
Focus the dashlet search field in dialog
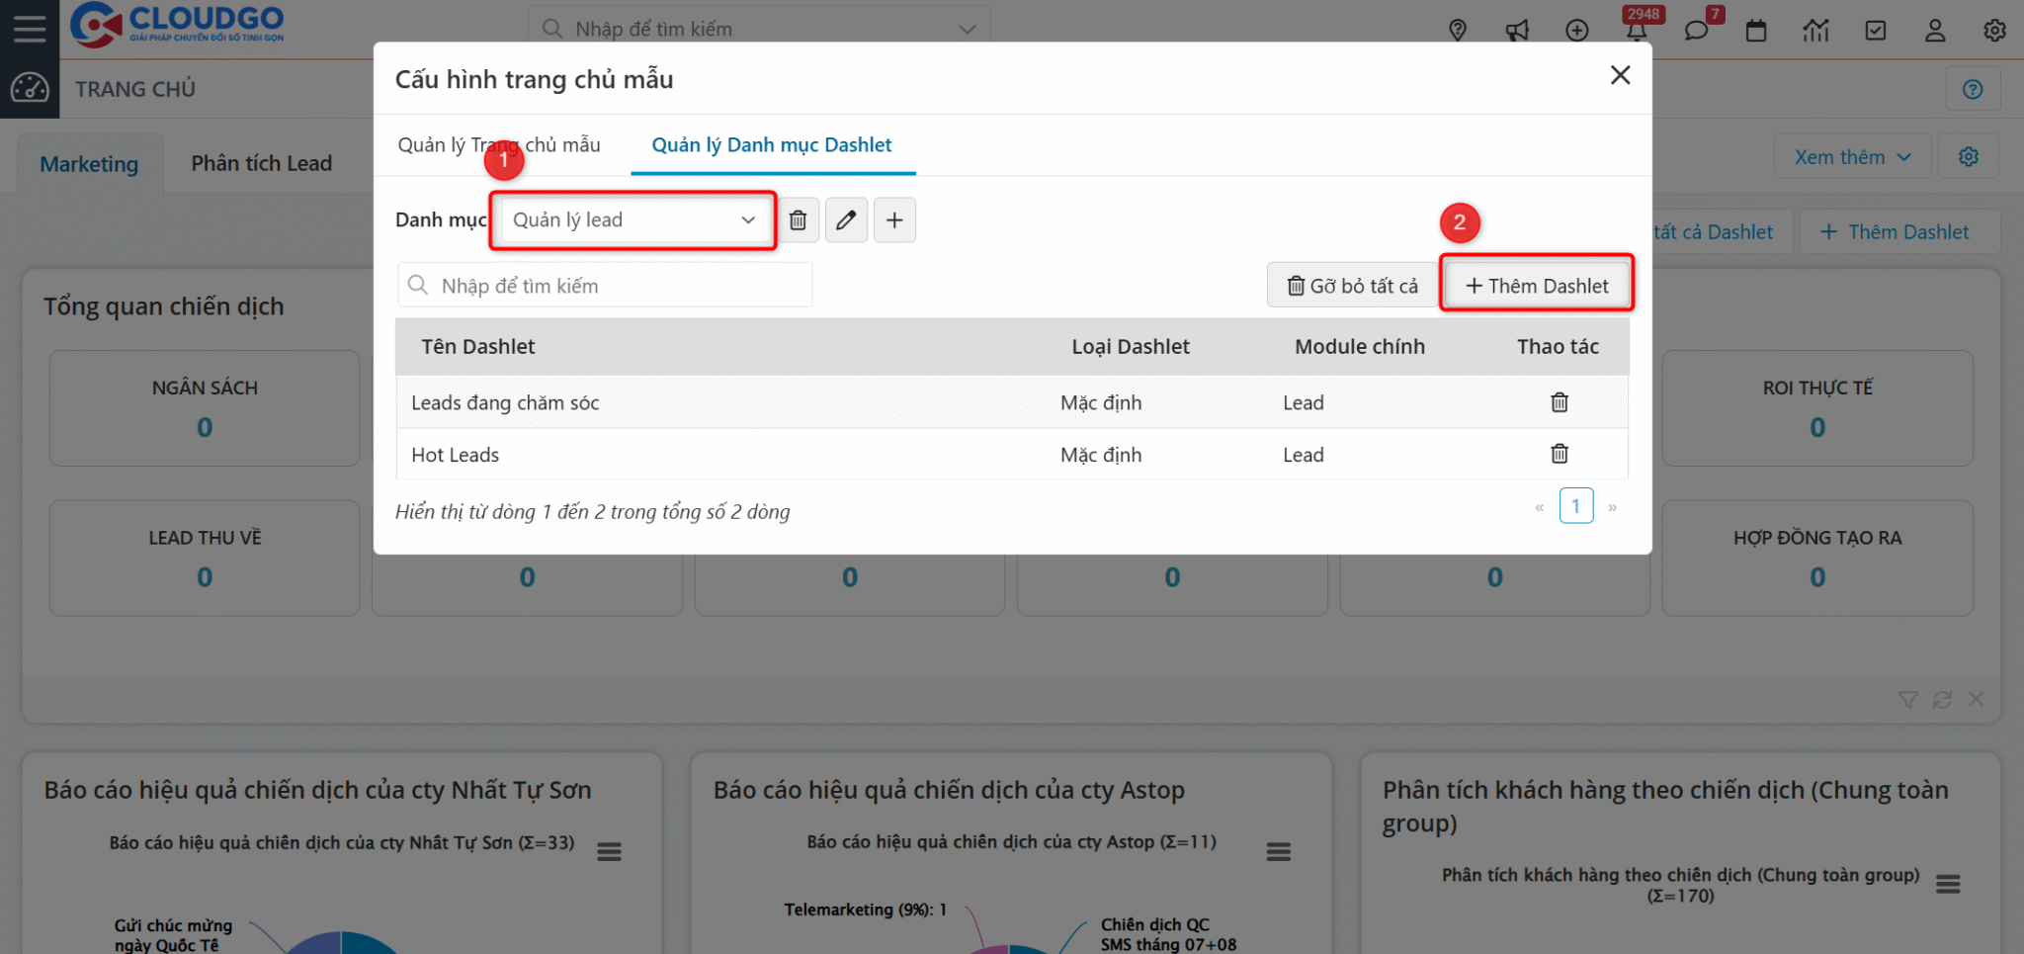click(x=605, y=286)
